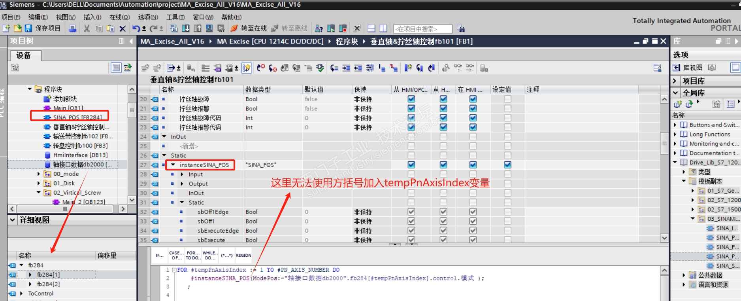Screen dimensions: 741x301
Task: Collapse the instanceSINA_POS variable node
Action: click(173, 165)
